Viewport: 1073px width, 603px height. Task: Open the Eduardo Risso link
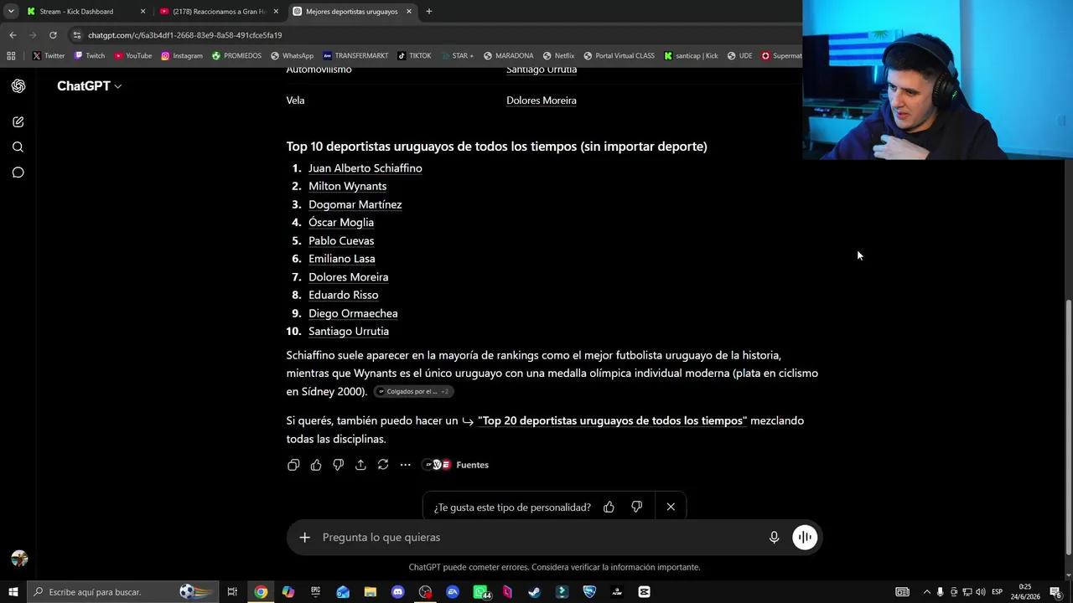(344, 295)
